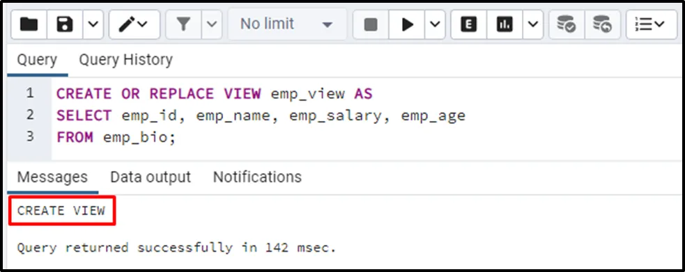Click the filter funnel icon

[x=183, y=24]
